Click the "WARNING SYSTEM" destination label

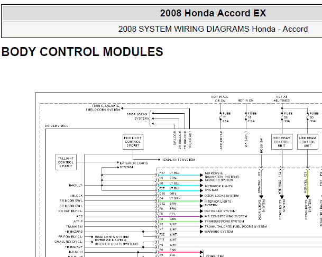[218, 232]
